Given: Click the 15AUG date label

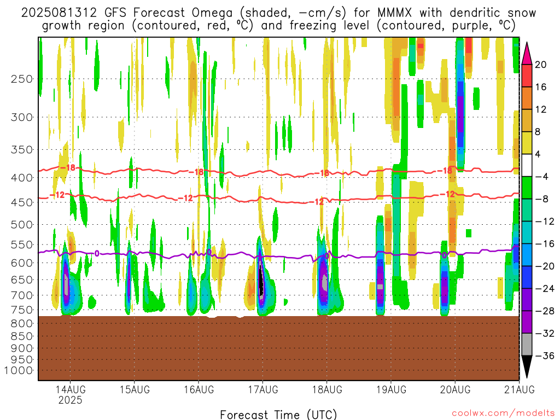Looking at the screenshot, I should [135, 389].
